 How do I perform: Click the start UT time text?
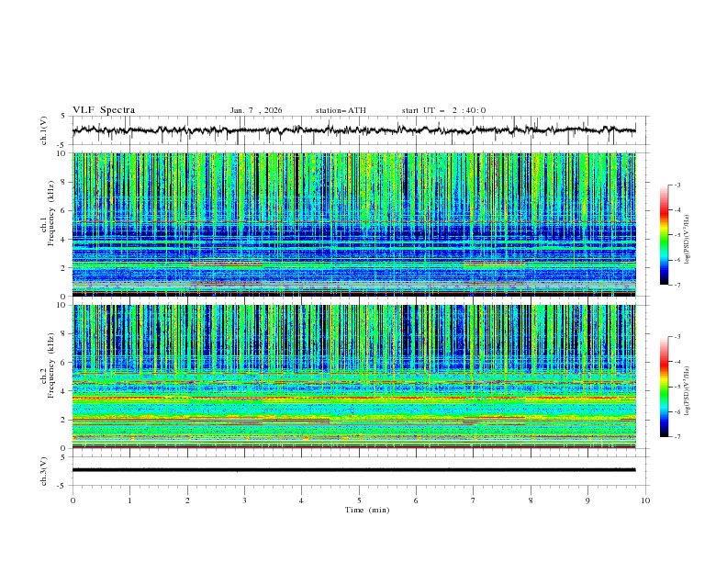coord(443,110)
